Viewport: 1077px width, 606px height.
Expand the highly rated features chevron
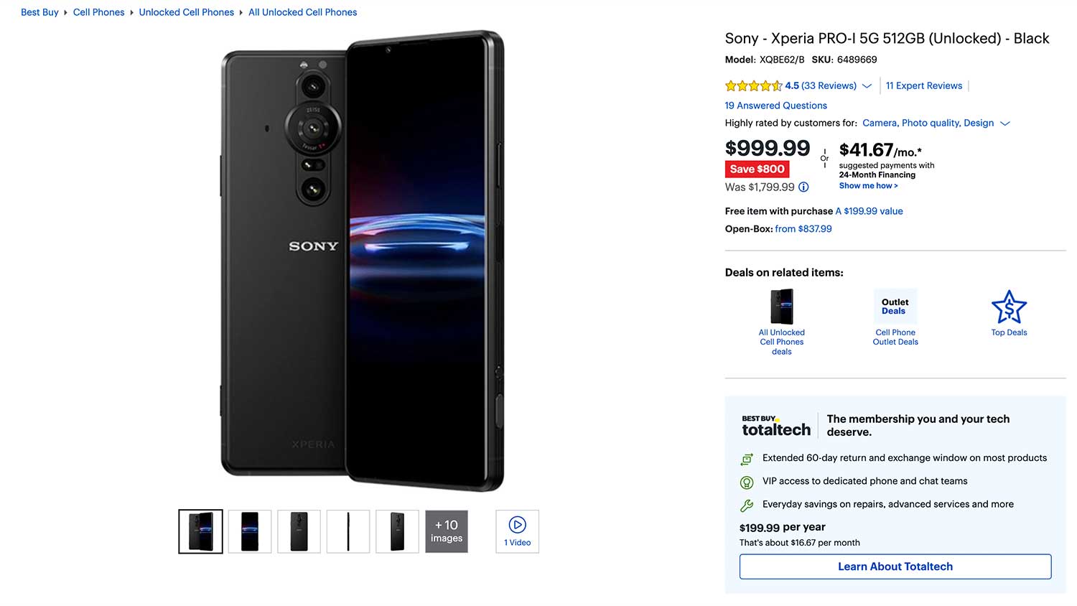[1005, 123]
